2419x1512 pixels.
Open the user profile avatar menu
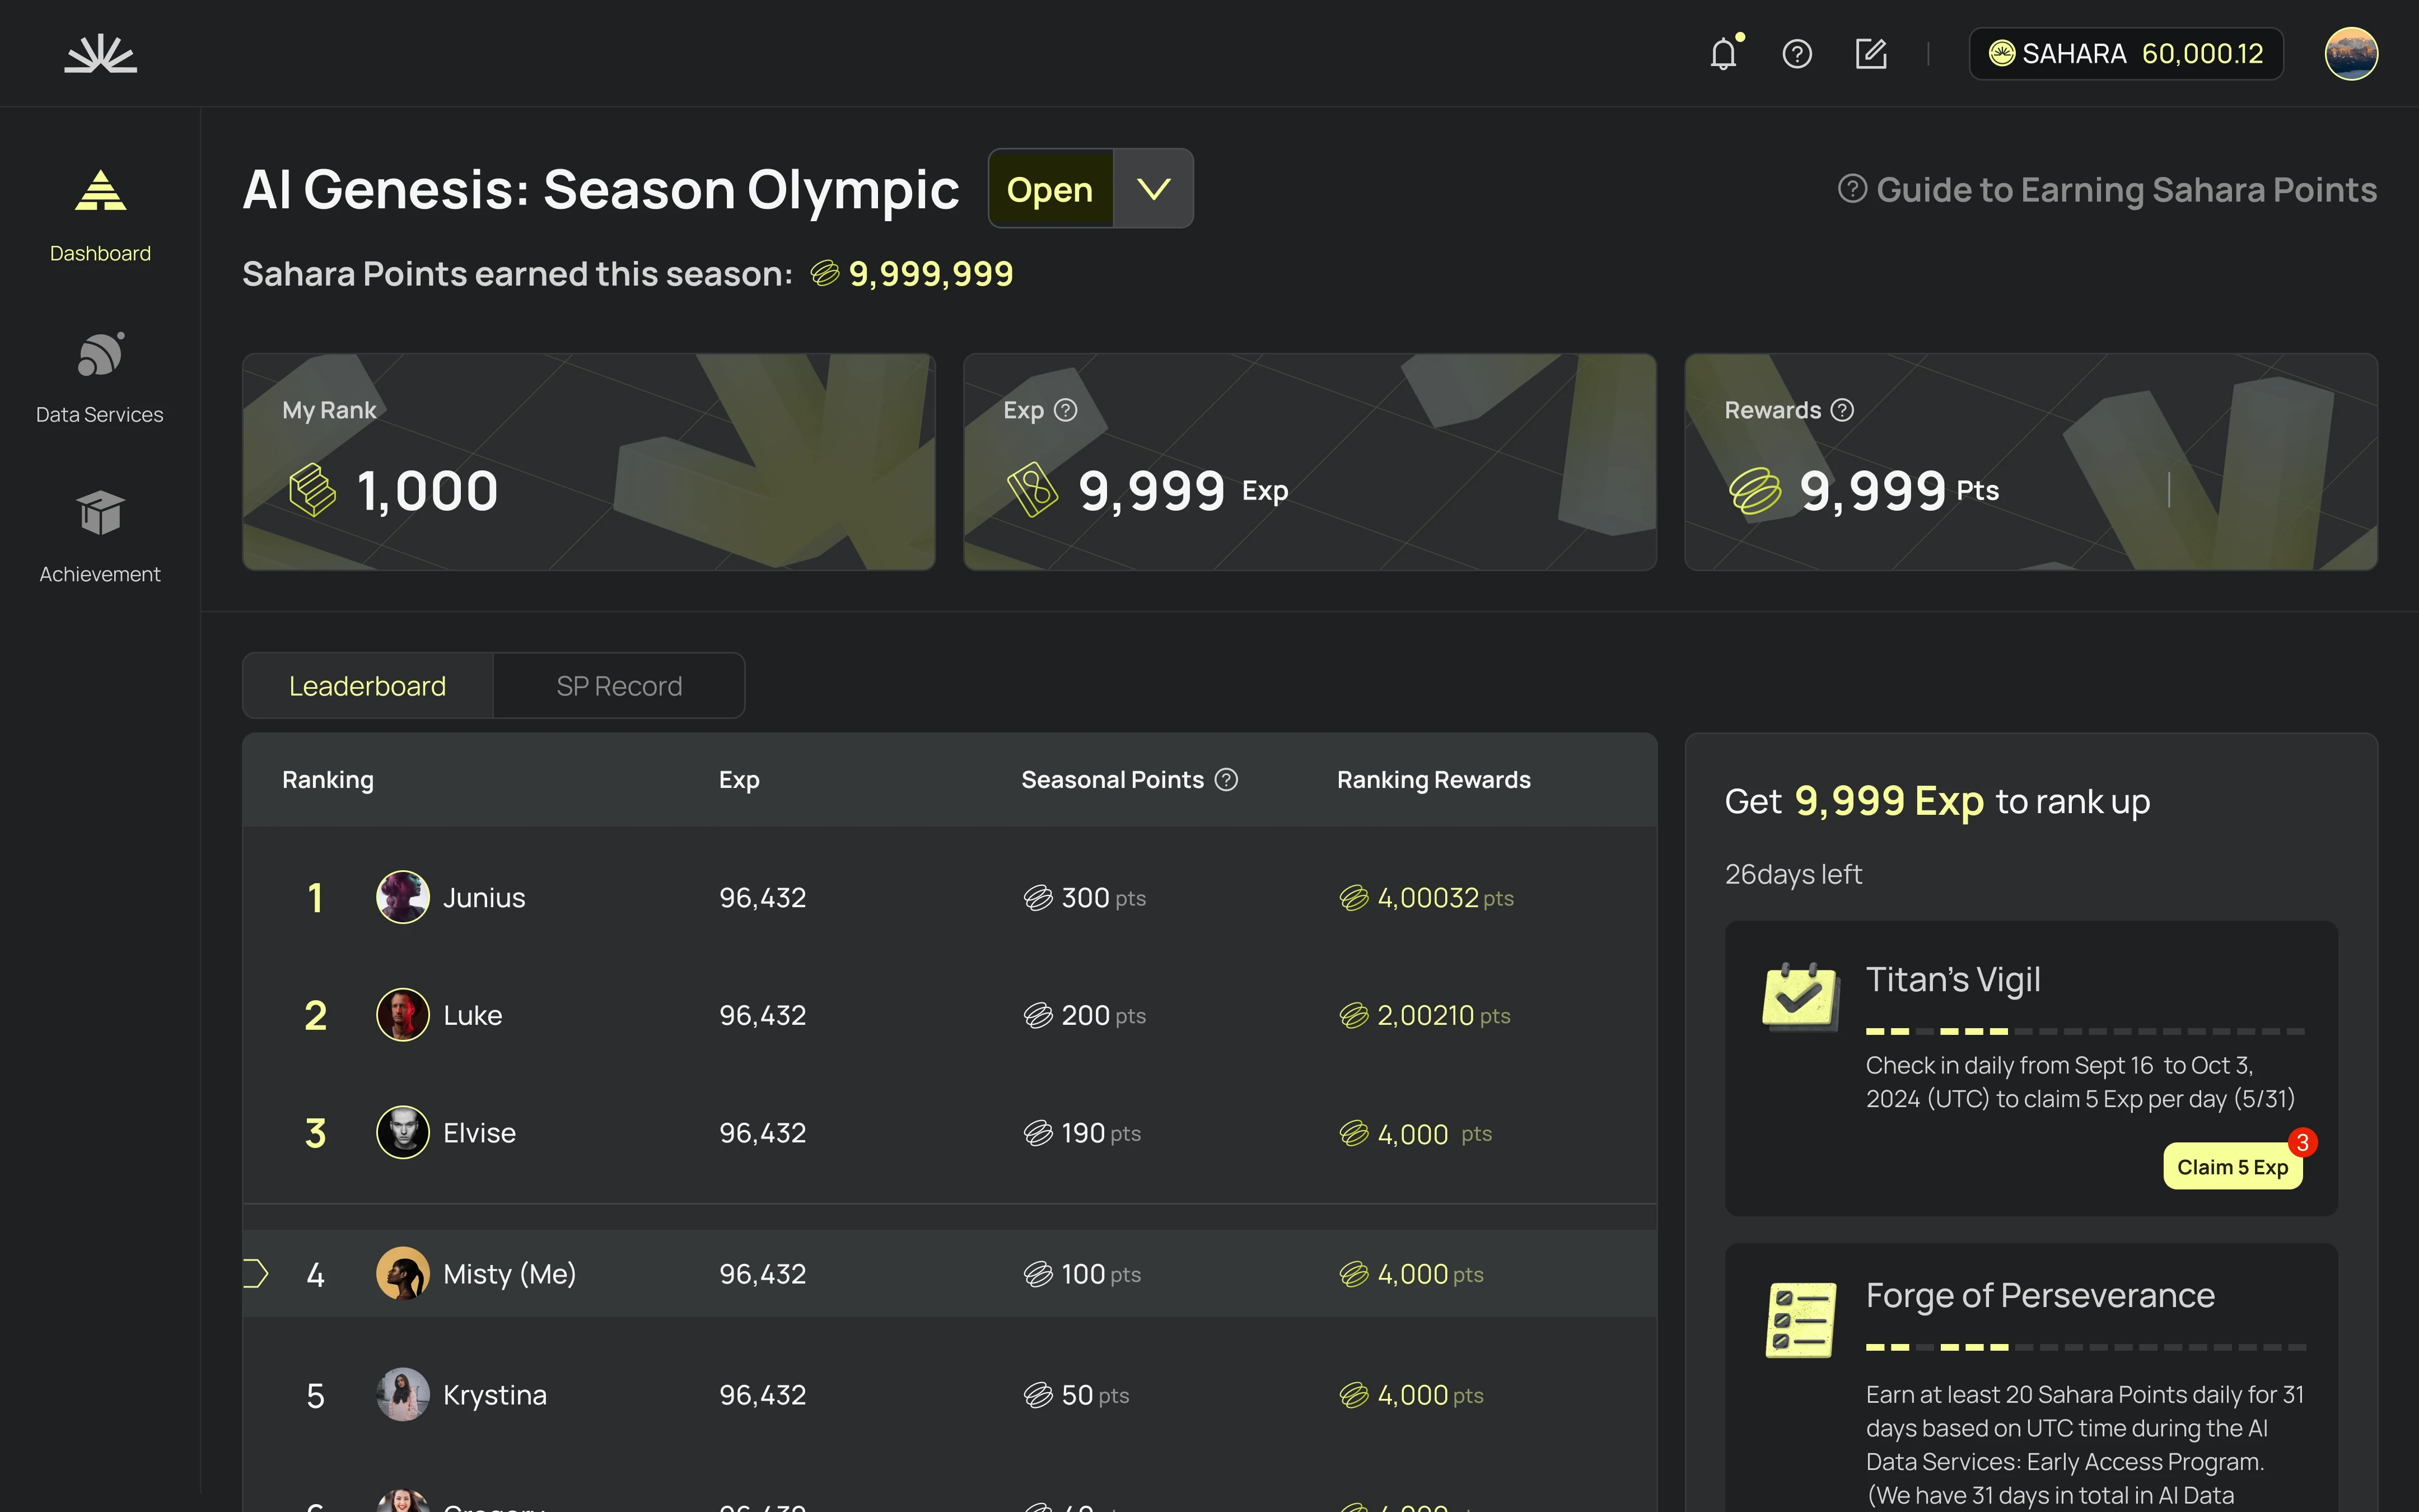2350,54
